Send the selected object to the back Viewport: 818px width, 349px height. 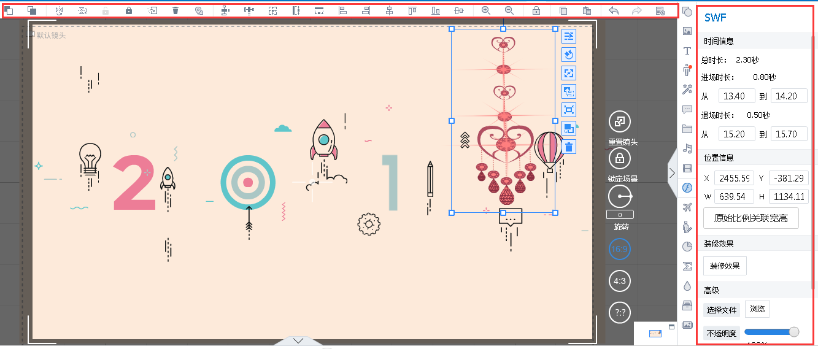pyautogui.click(x=32, y=10)
